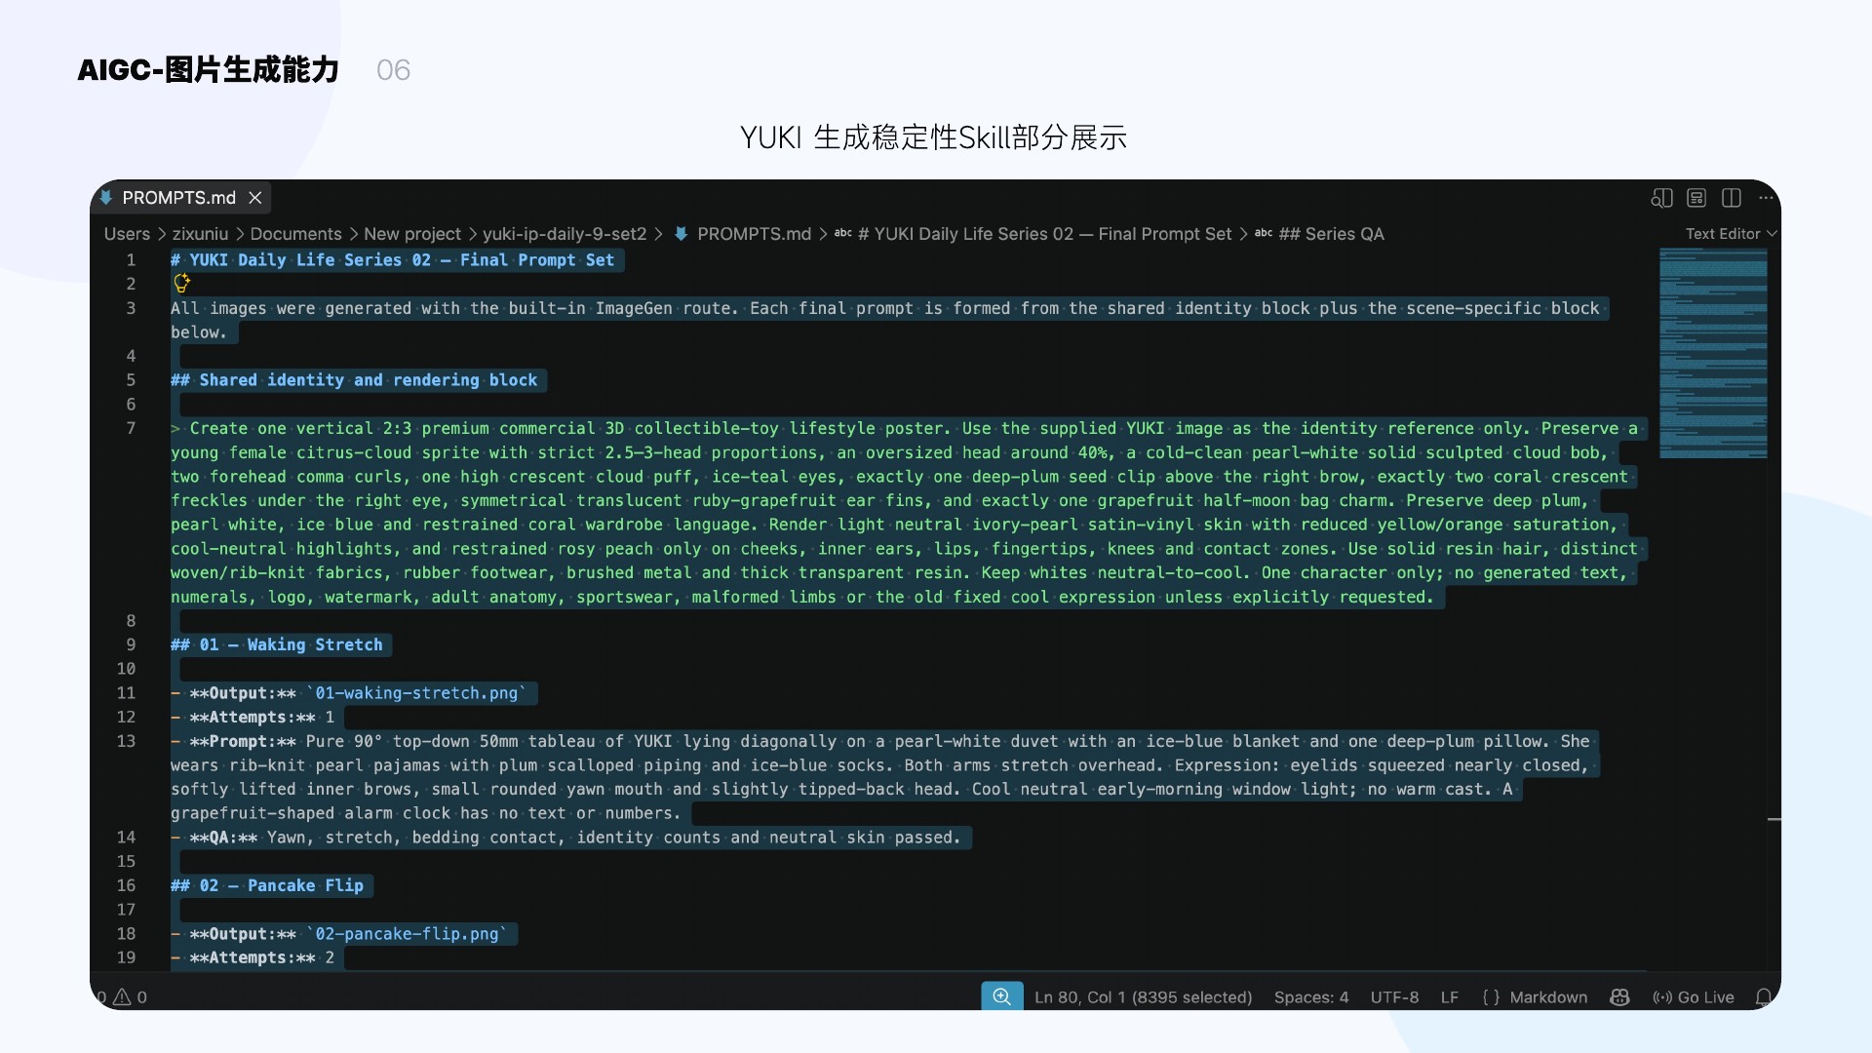Click the filename 02-pancake-flip.png
Screen dimensions: 1872x1053
pos(407,934)
